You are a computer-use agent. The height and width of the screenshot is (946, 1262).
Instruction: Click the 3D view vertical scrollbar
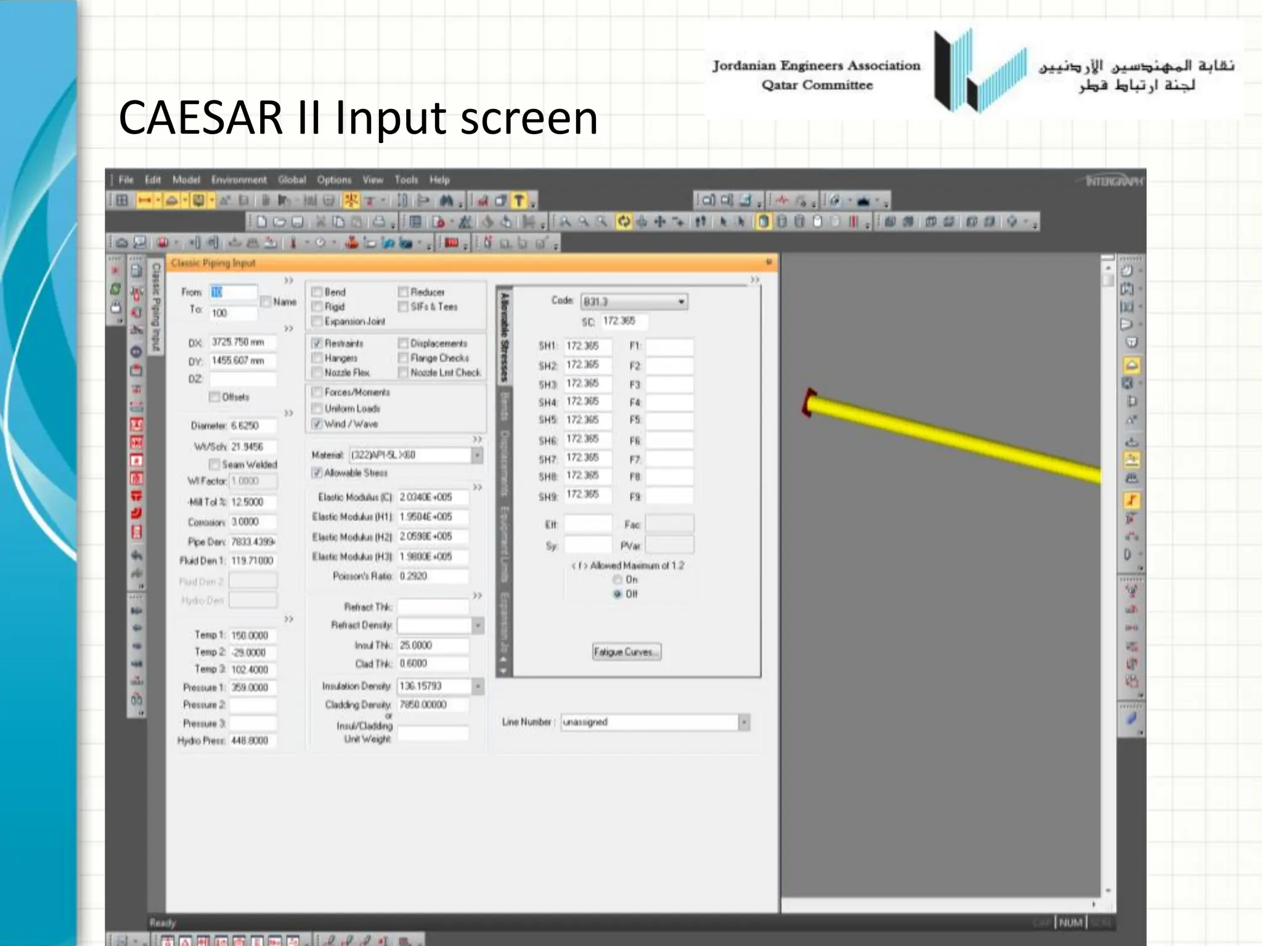click(1107, 579)
